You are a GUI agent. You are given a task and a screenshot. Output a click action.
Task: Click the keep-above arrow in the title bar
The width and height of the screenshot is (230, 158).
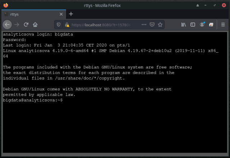[198, 5]
